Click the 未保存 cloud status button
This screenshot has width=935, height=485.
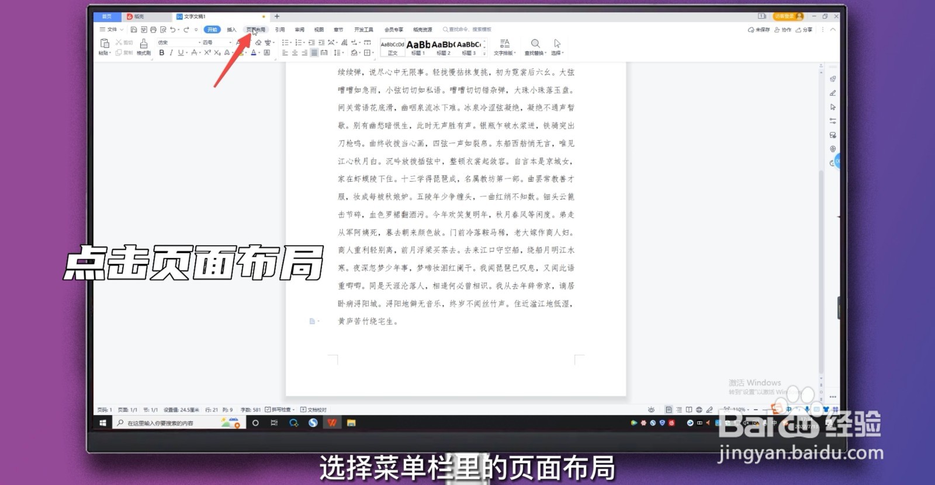(759, 30)
